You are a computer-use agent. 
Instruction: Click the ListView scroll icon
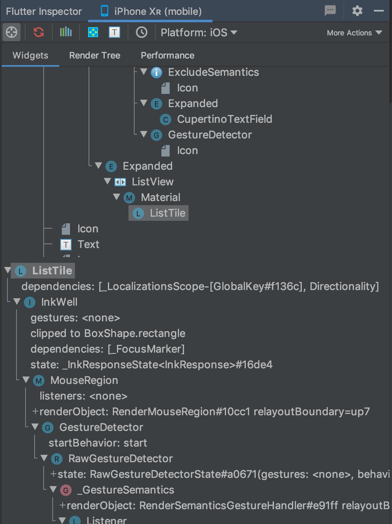120,182
